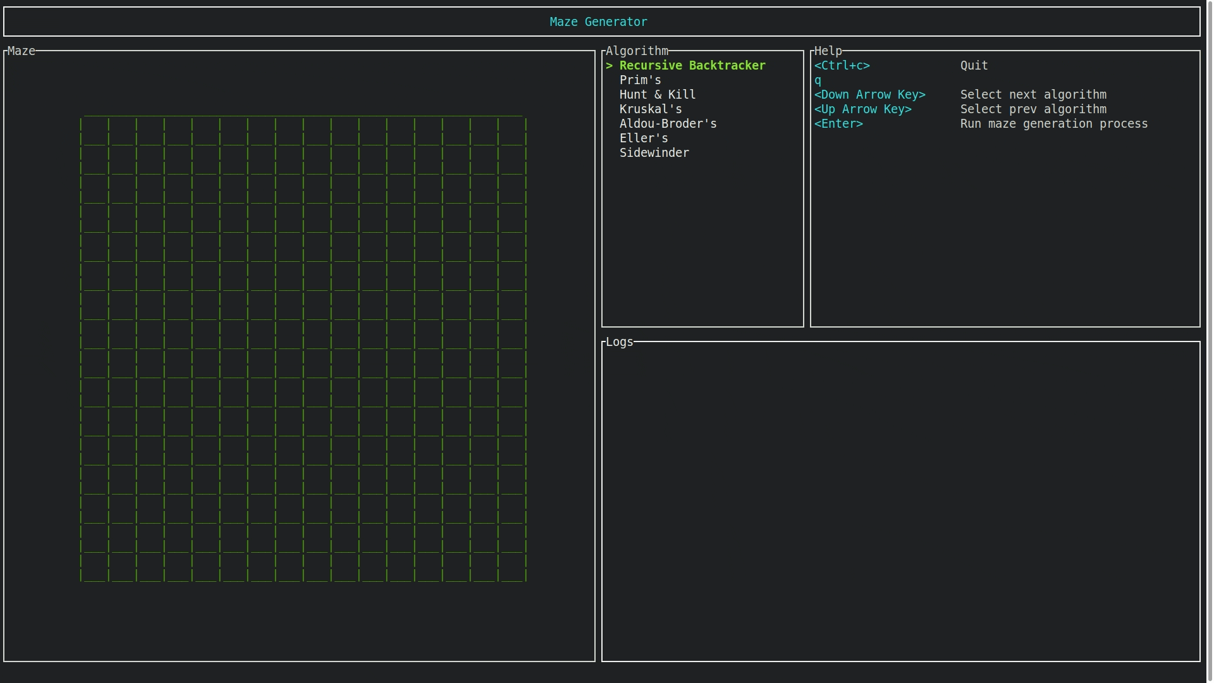Image resolution: width=1214 pixels, height=683 pixels.
Task: Click the Help panel title label
Action: (828, 51)
